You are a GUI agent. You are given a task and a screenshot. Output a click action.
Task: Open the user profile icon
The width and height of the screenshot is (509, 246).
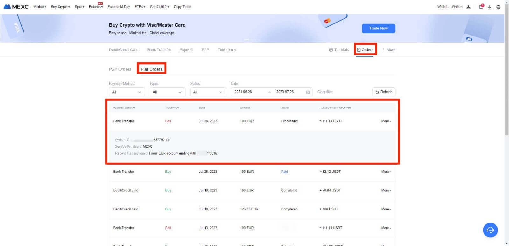coord(468,7)
